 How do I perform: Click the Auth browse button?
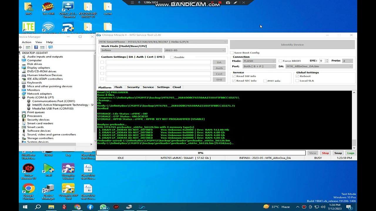pos(219,68)
